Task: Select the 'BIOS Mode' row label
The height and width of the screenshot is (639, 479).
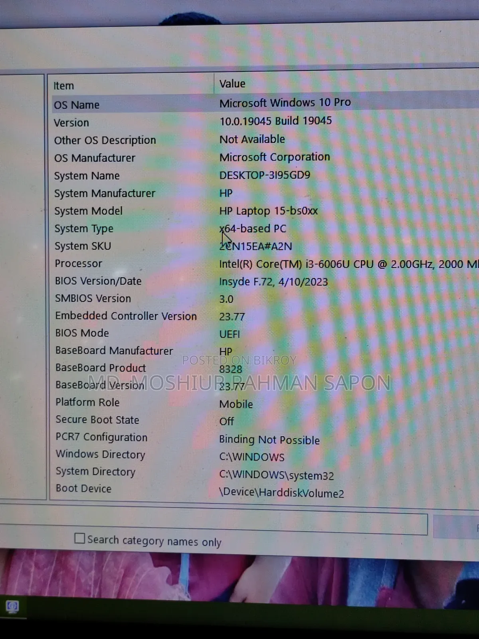Action: pyautogui.click(x=82, y=333)
